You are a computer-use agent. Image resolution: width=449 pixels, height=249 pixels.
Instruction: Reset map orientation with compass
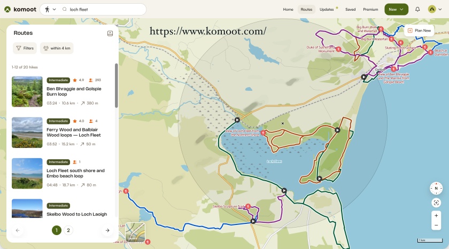(436, 188)
